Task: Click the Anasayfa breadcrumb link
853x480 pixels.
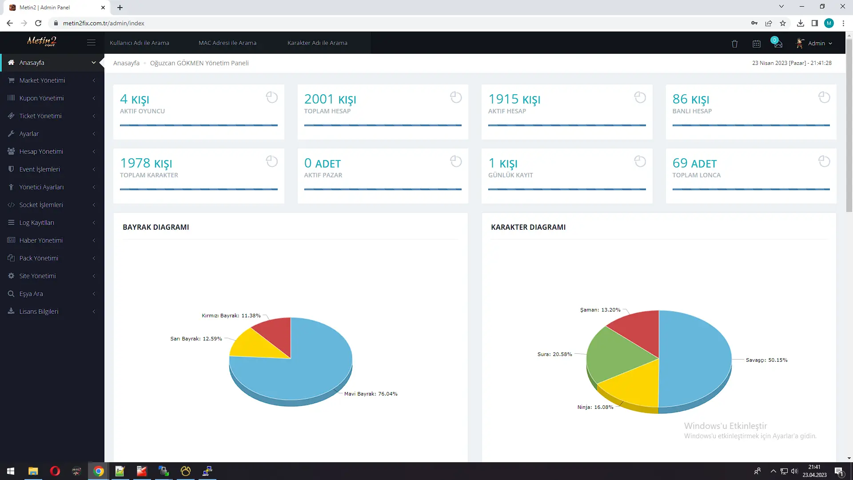Action: pyautogui.click(x=126, y=63)
